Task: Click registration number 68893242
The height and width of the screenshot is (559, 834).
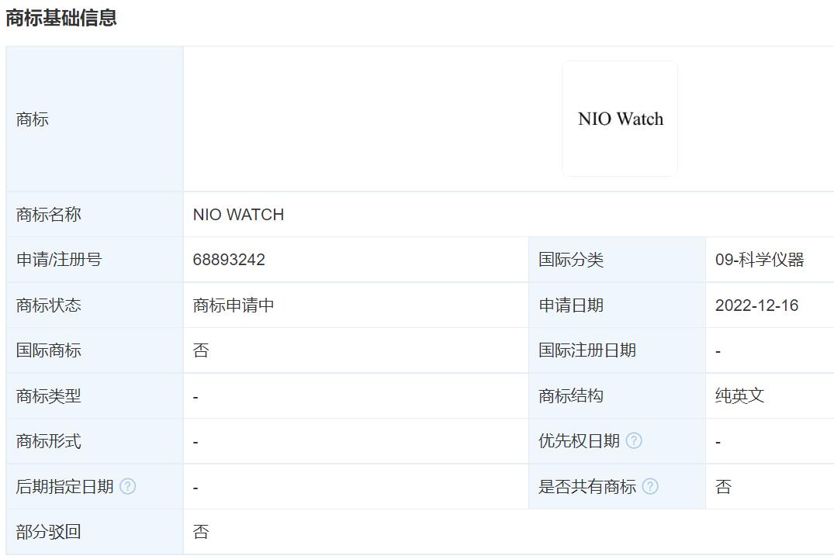Action: coord(229,259)
